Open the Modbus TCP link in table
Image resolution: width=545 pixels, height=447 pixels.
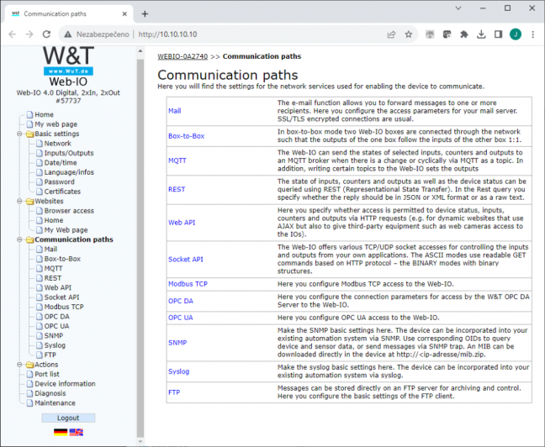[188, 284]
